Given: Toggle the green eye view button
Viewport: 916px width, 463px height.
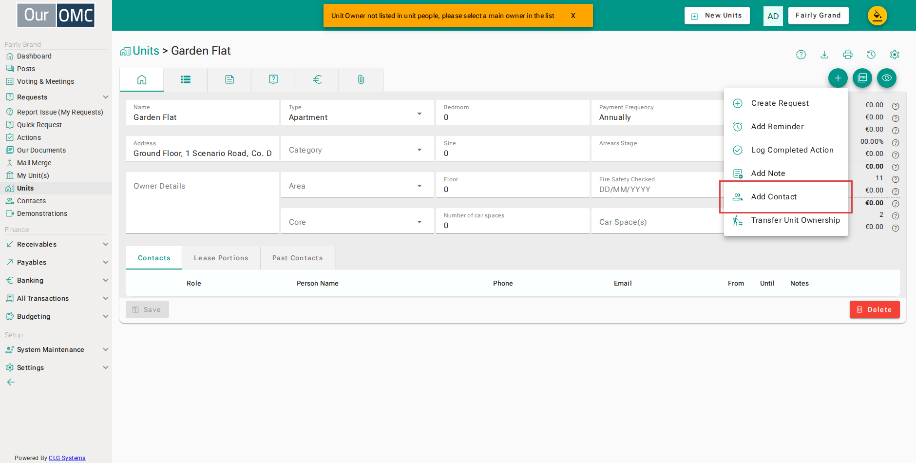Looking at the screenshot, I should (887, 78).
